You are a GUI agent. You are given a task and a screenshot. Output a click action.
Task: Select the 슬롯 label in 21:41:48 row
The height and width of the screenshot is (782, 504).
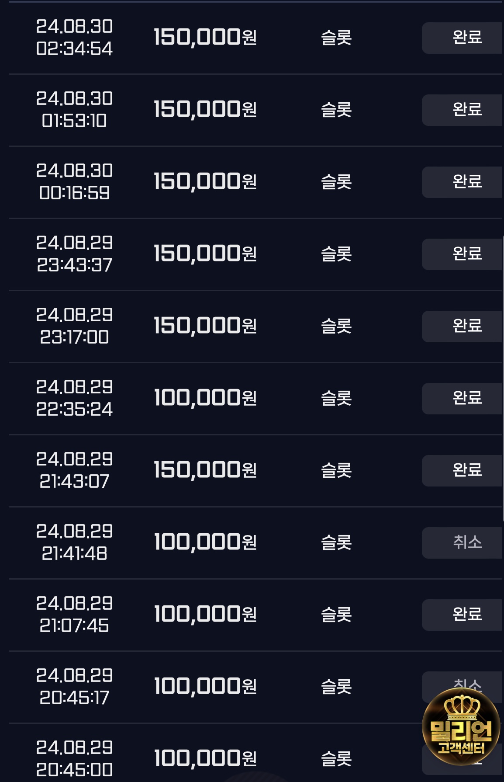tap(336, 542)
